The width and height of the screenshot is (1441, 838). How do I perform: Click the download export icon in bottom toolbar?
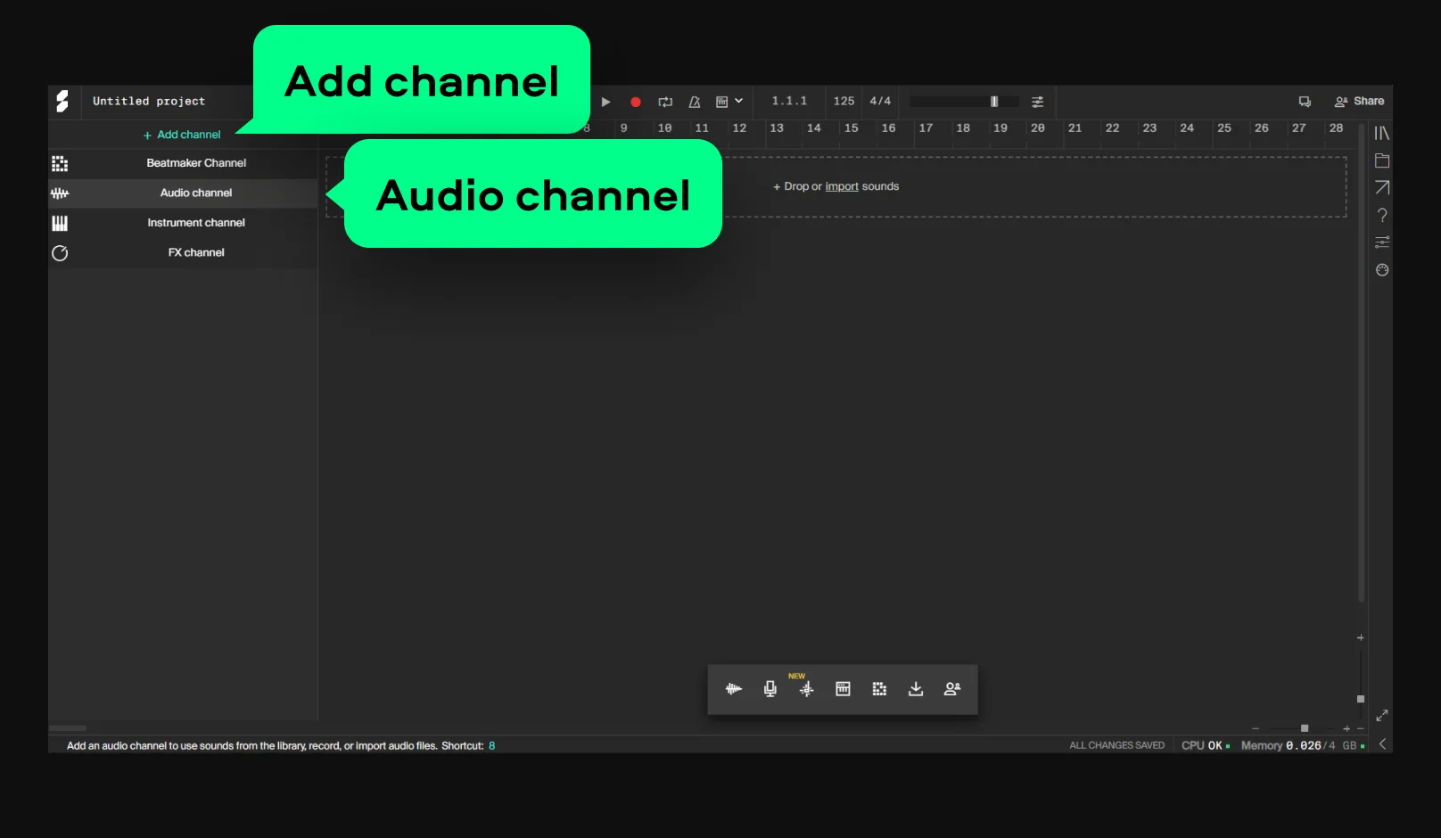[916, 689]
